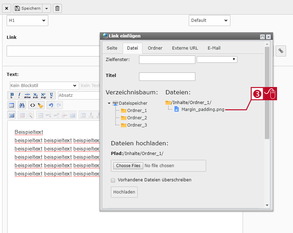
Task: Open the Zielfenster select dropdown
Action: [x=217, y=59]
